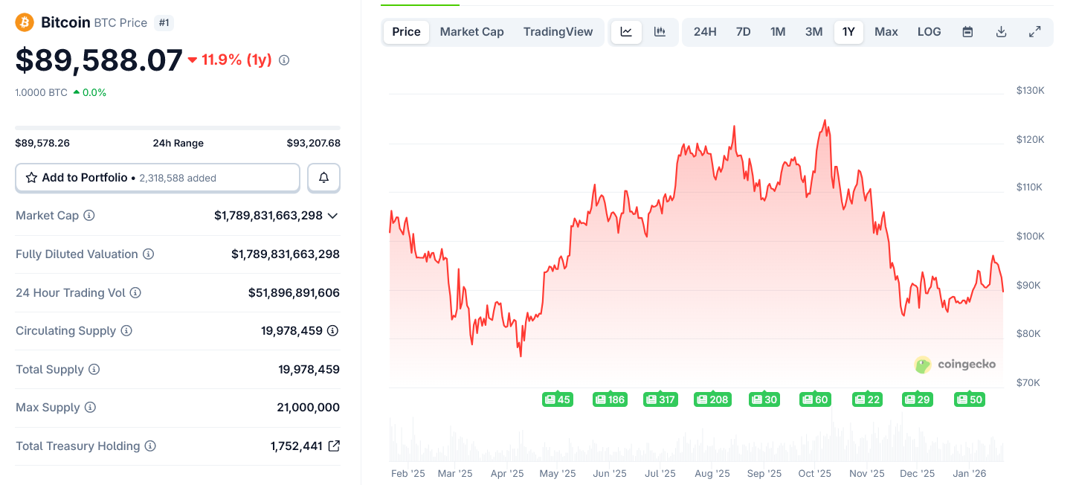Screen dimensions: 1076x485
Task: Click the 24h Range slider bar
Action: click(178, 128)
